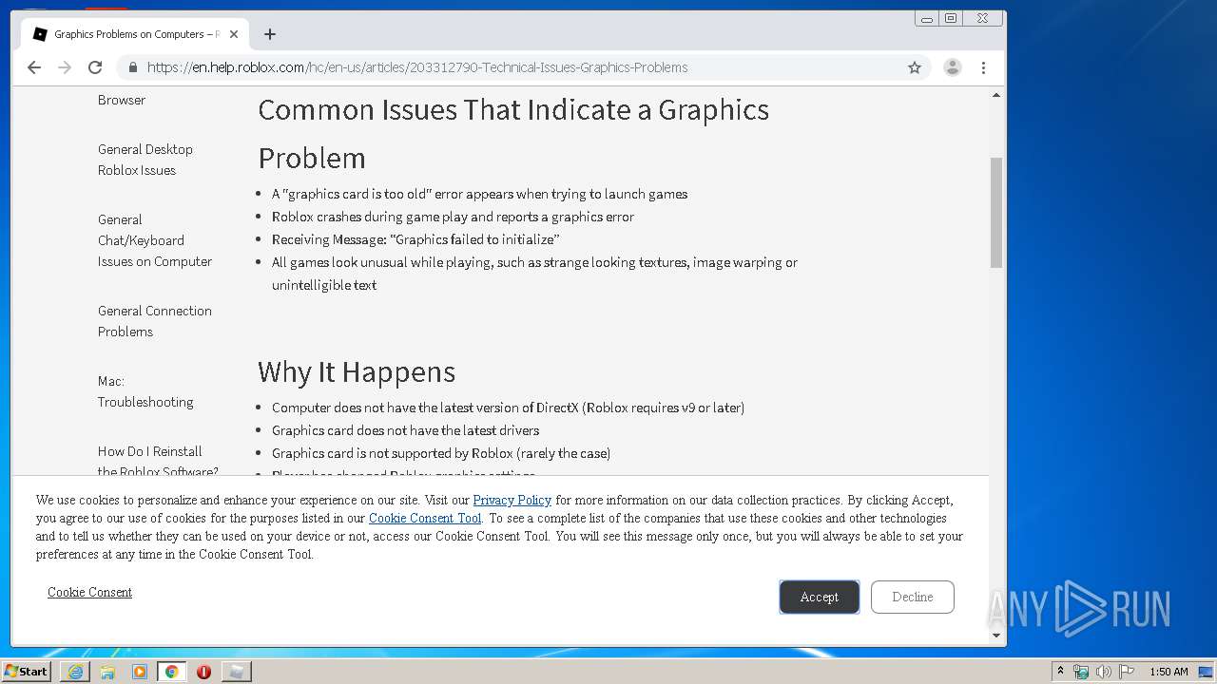The width and height of the screenshot is (1217, 684).
Task: Open General Desktop Roblox Issues link
Action: pos(145,160)
